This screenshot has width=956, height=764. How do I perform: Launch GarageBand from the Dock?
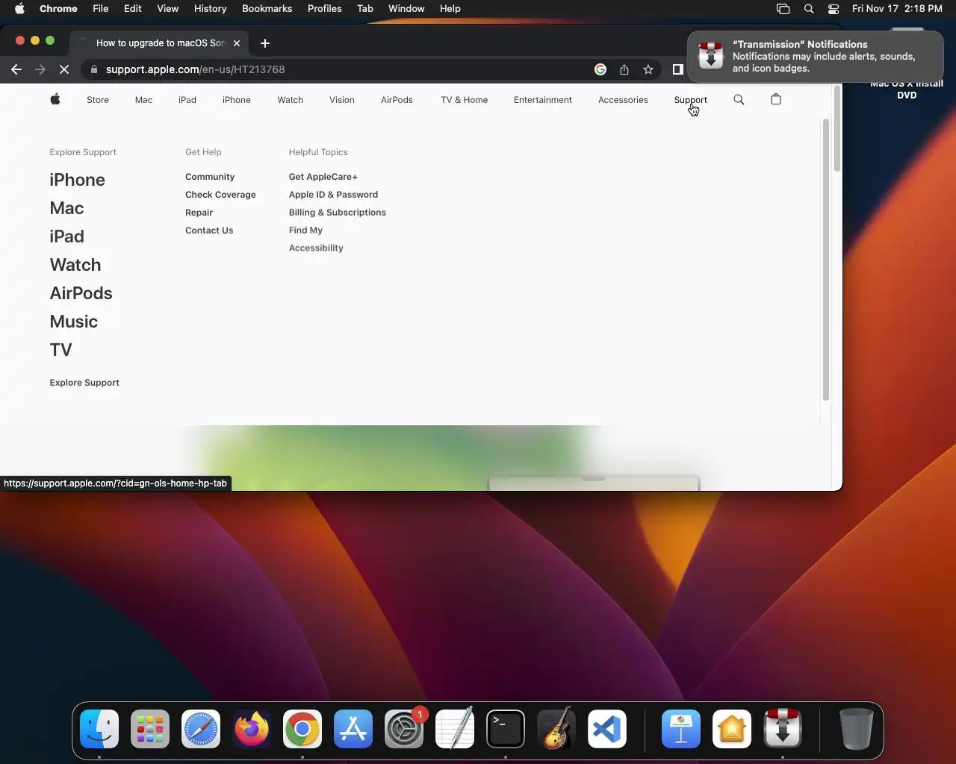[556, 729]
